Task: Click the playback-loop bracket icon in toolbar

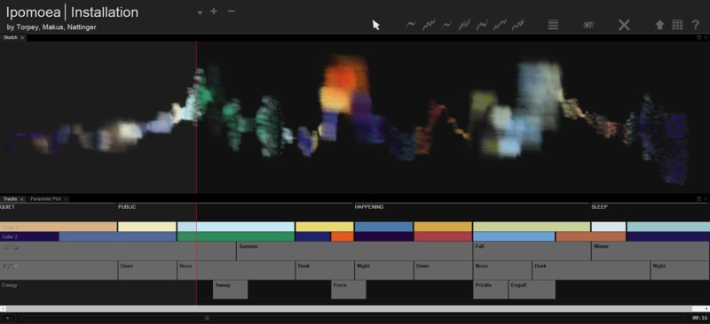Action: click(x=588, y=25)
